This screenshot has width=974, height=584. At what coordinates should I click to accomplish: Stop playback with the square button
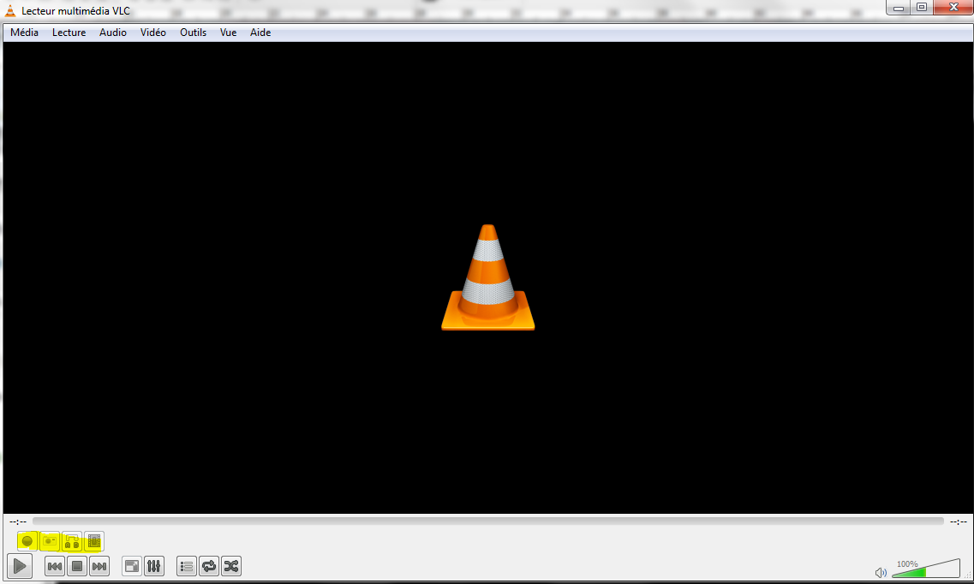tap(77, 566)
